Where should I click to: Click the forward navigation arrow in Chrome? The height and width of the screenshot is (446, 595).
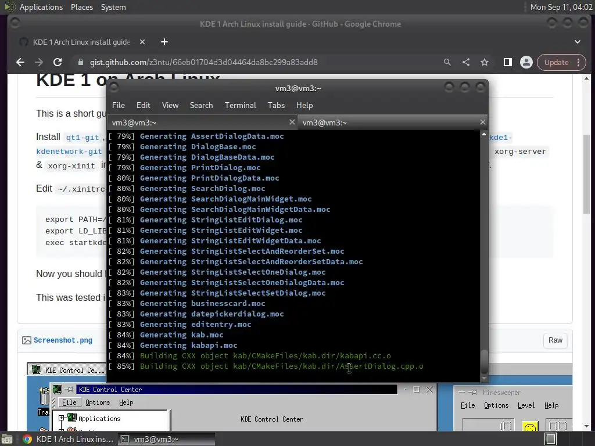point(39,62)
